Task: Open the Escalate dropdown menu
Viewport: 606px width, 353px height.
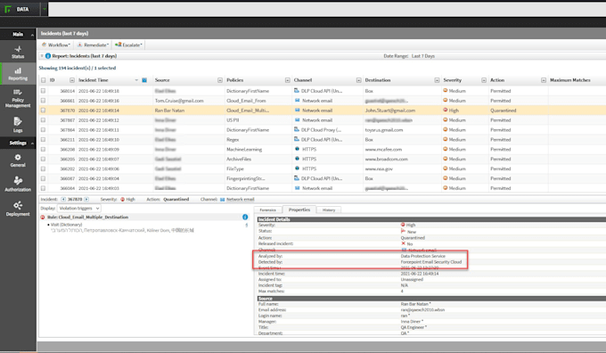Action: [128, 45]
